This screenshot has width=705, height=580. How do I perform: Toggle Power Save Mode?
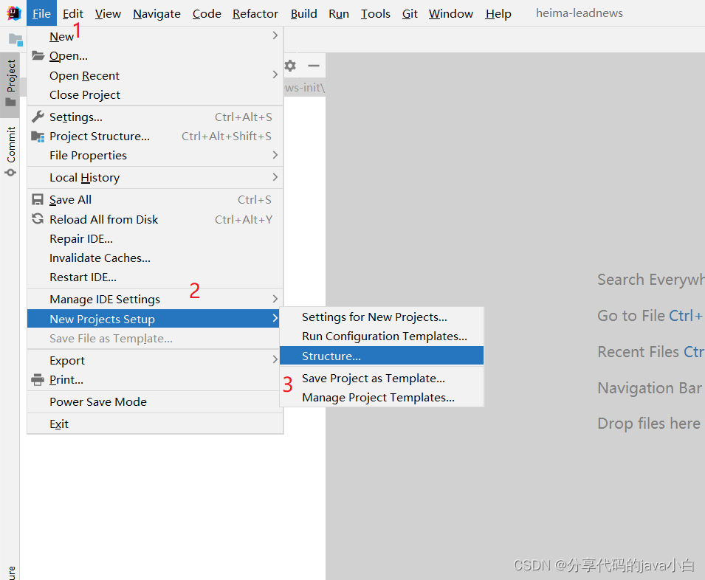pos(155,401)
